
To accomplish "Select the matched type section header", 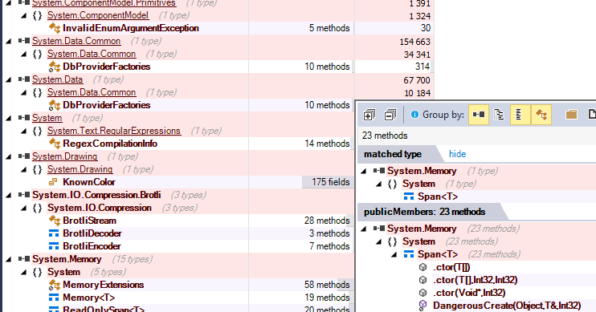I will click(393, 154).
